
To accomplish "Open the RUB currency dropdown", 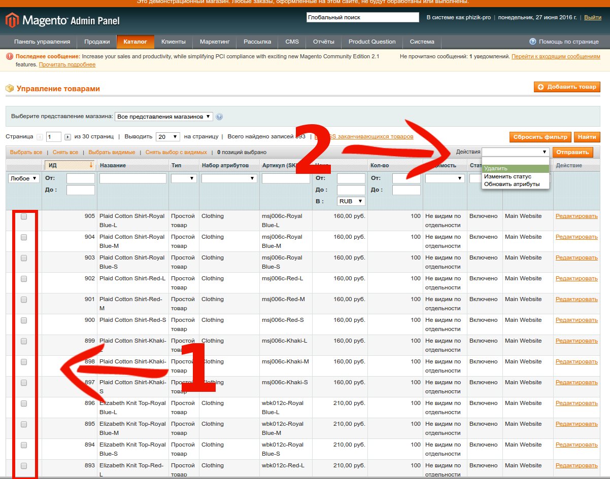I will (x=351, y=201).
